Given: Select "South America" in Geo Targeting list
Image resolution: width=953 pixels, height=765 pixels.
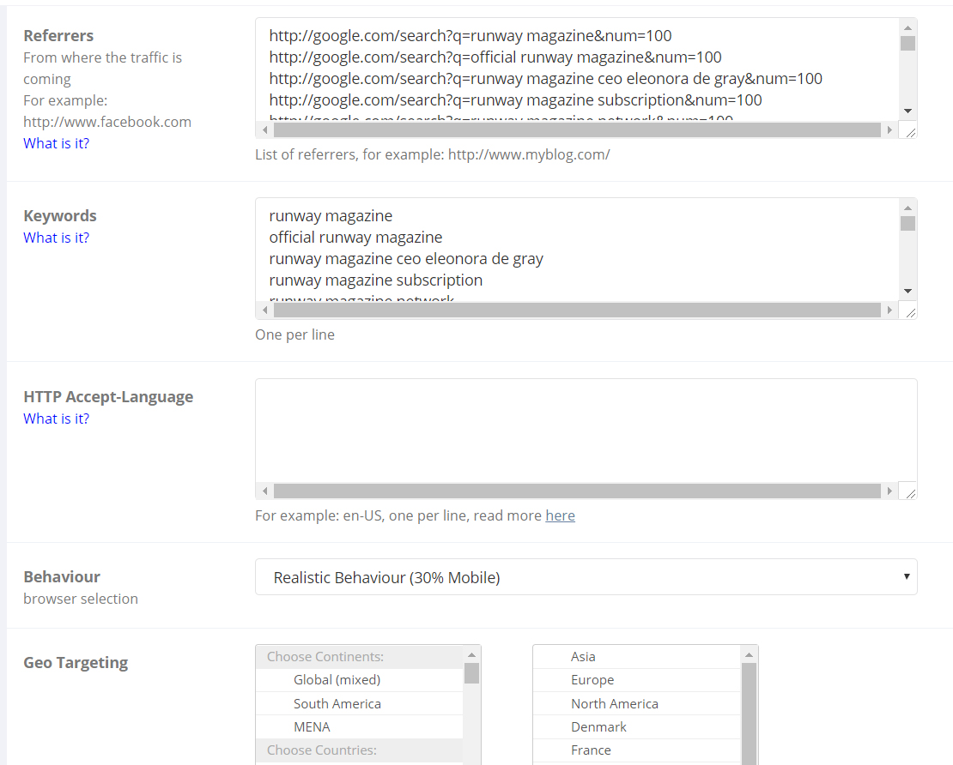Looking at the screenshot, I should (x=337, y=703).
